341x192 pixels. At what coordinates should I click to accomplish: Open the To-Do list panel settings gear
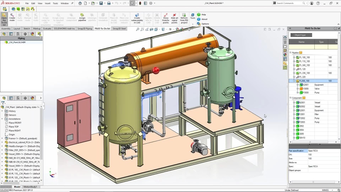click(x=335, y=28)
